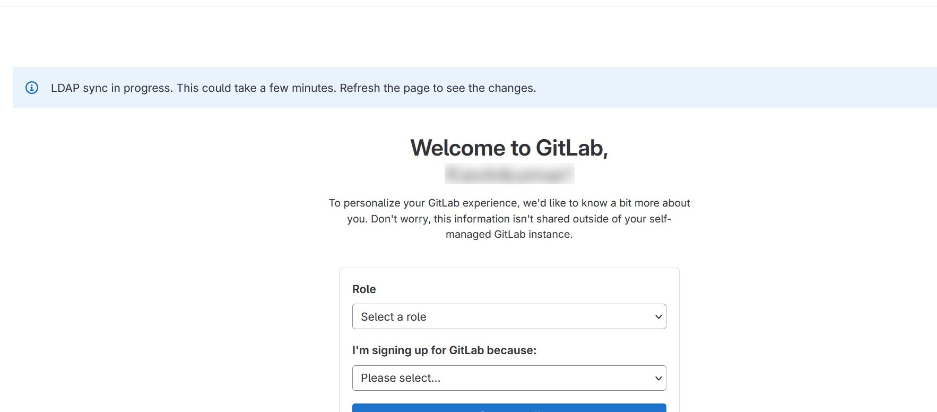Click the chevron arrow of the Role dropdown
The height and width of the screenshot is (412, 937).
click(x=658, y=317)
